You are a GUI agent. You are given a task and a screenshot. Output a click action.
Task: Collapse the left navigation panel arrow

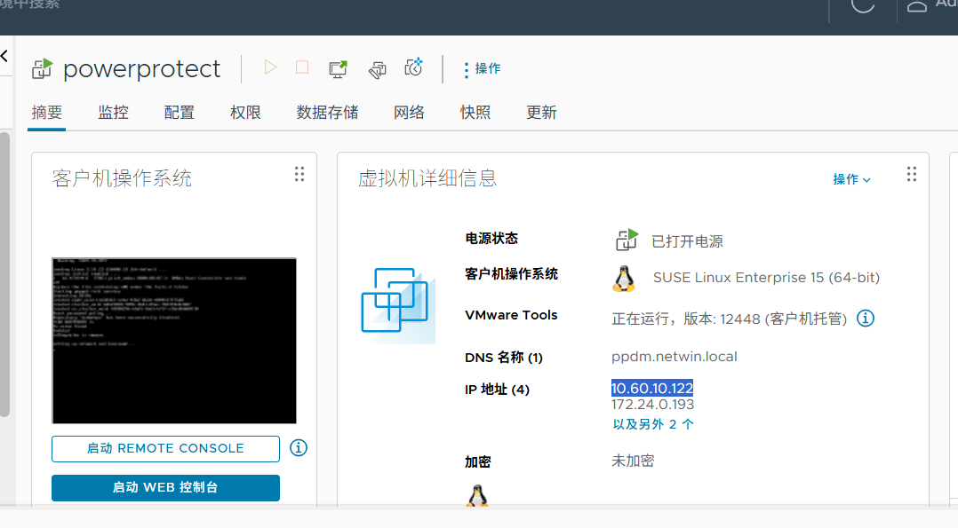coord(4,56)
